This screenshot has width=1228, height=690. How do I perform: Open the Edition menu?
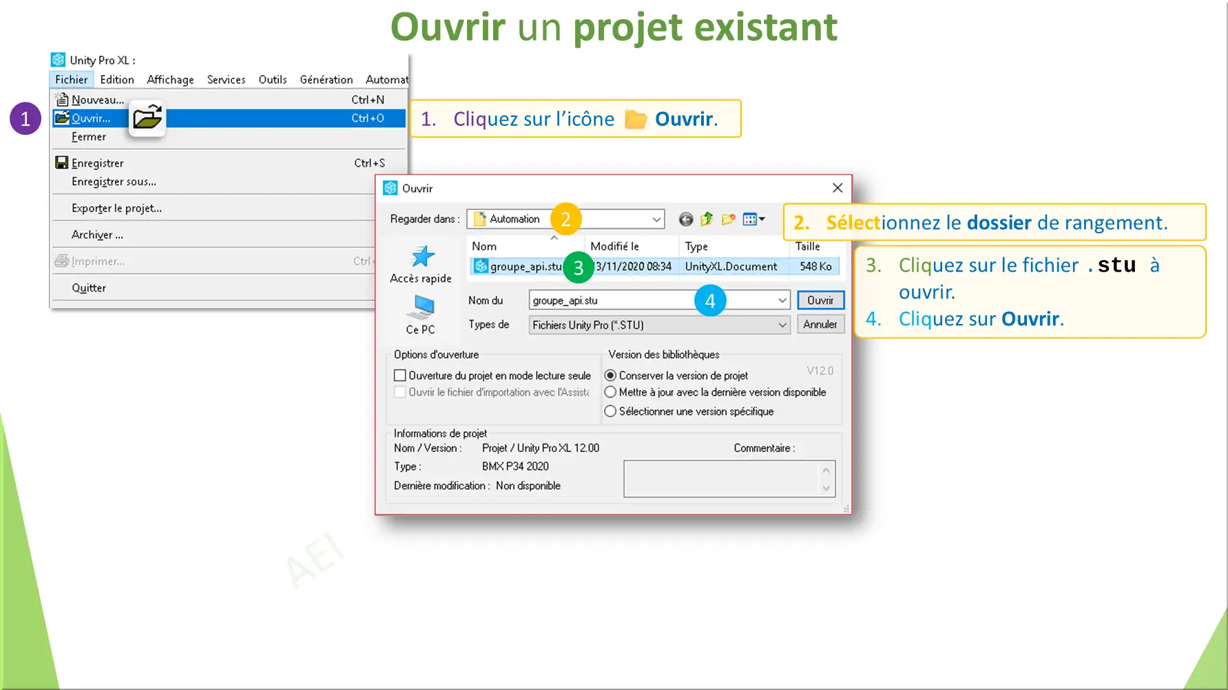tap(116, 79)
